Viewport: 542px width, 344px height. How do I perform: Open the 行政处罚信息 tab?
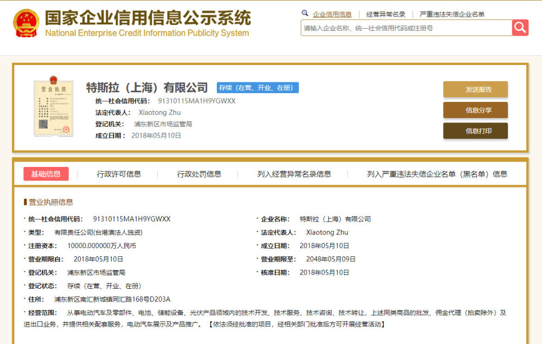pyautogui.click(x=199, y=174)
